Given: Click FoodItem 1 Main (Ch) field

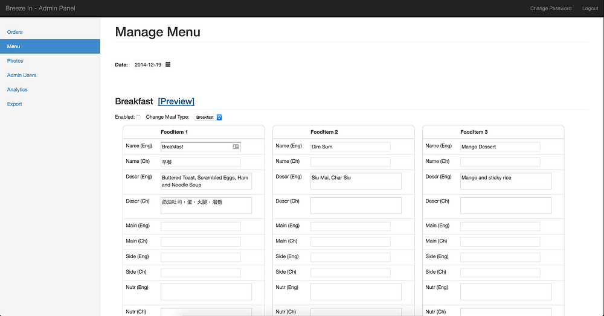Looking at the screenshot, I should coord(201,242).
